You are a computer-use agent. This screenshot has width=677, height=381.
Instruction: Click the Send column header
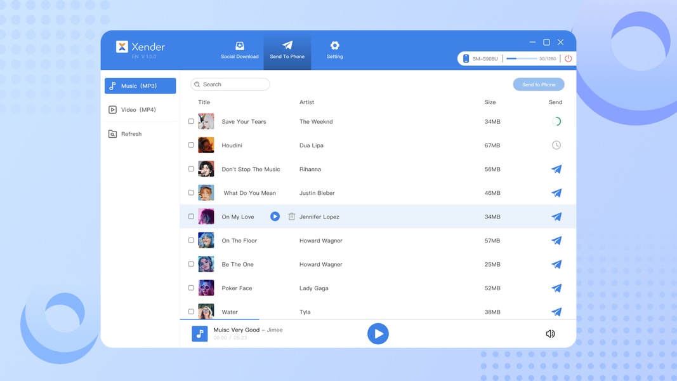(x=555, y=102)
